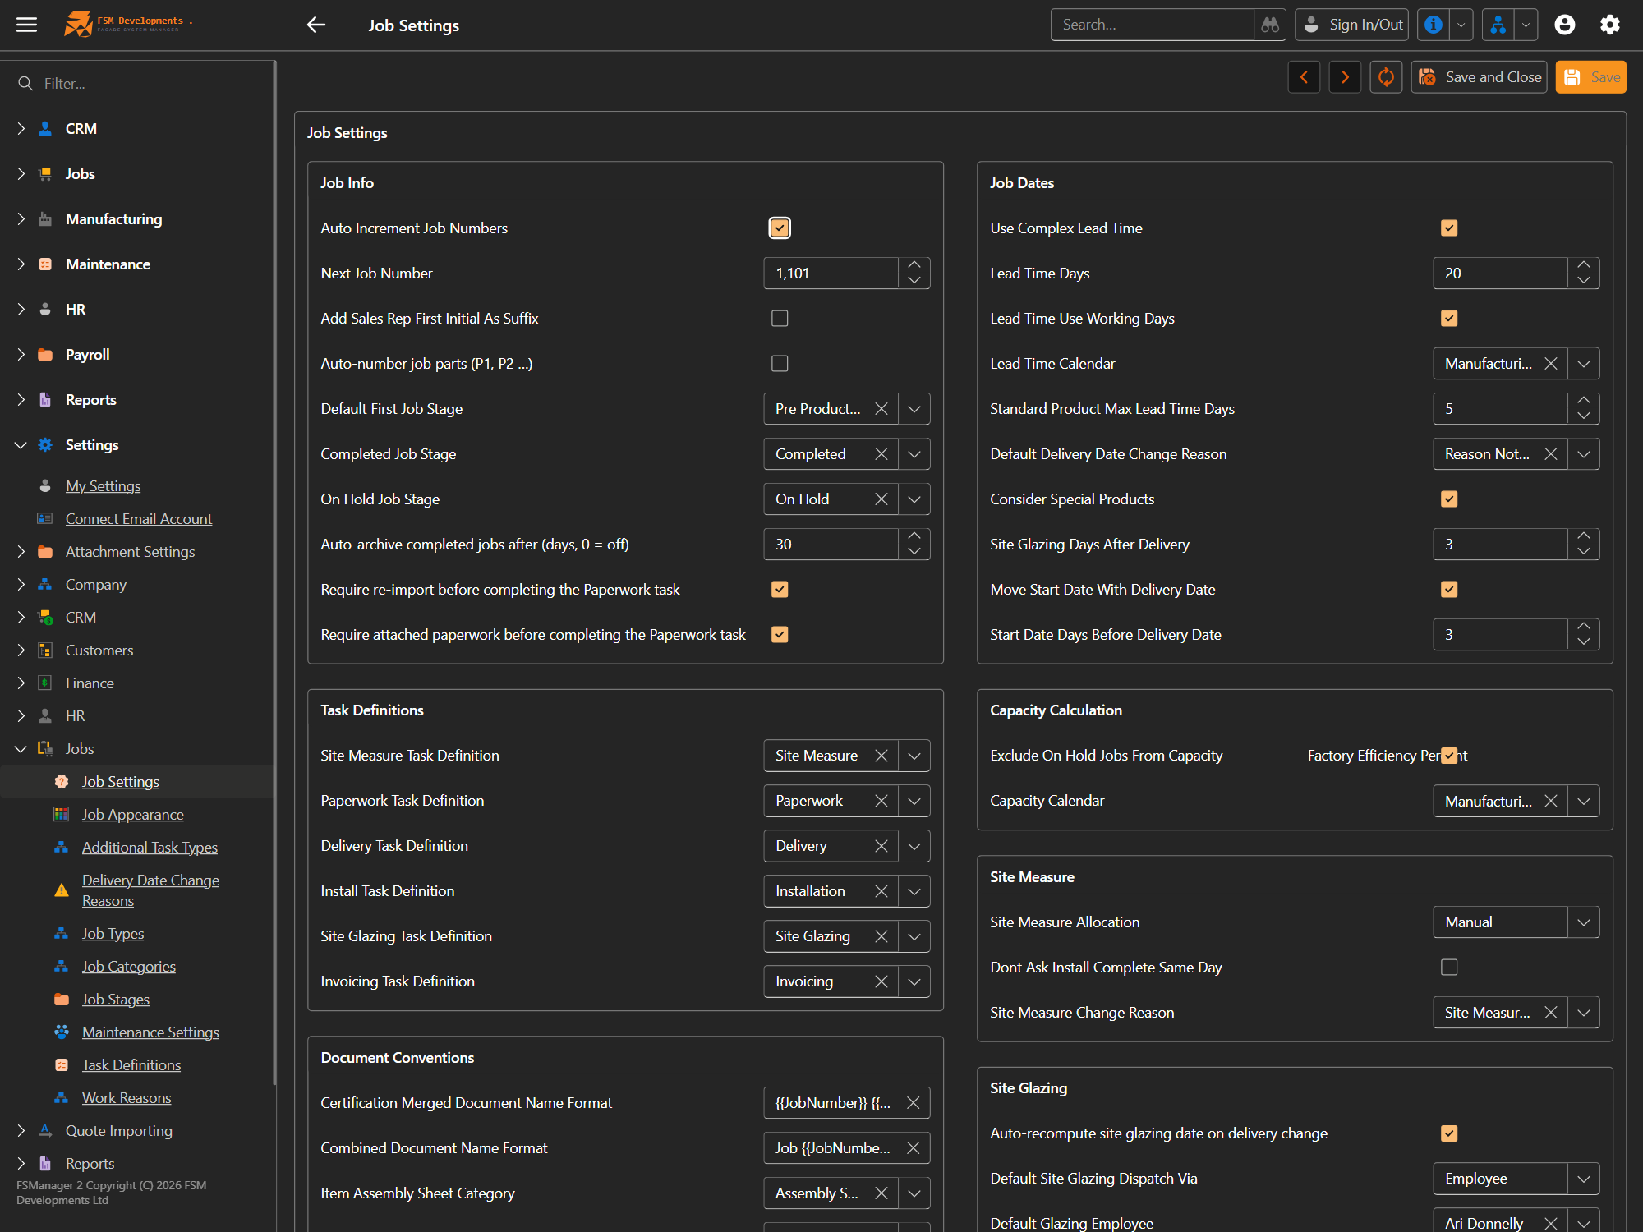Screen dimensions: 1643x1232
Task: Enable Dont Ask Install Complete Same Day
Action: pyautogui.click(x=1449, y=968)
